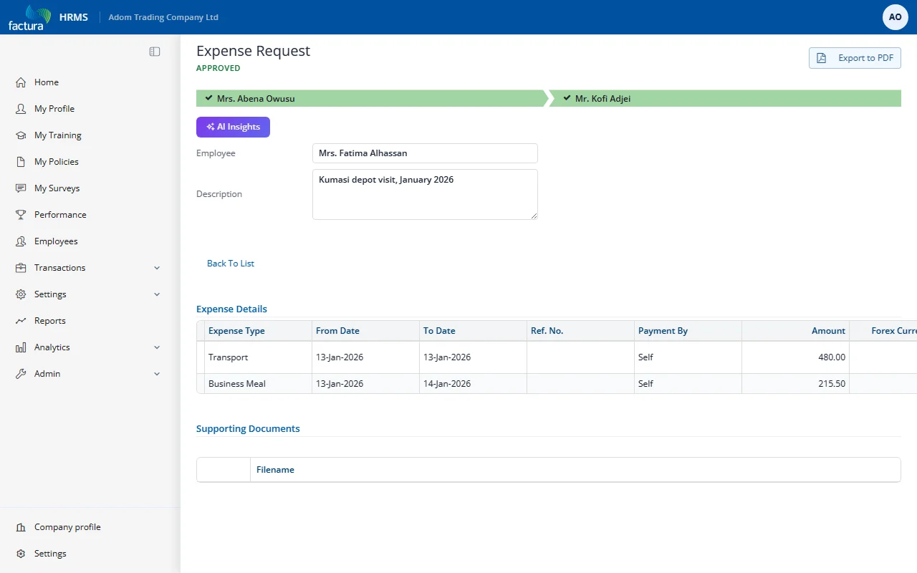917x573 pixels.
Task: Select the Mr. Kofi Adjei approval step
Action: click(725, 98)
